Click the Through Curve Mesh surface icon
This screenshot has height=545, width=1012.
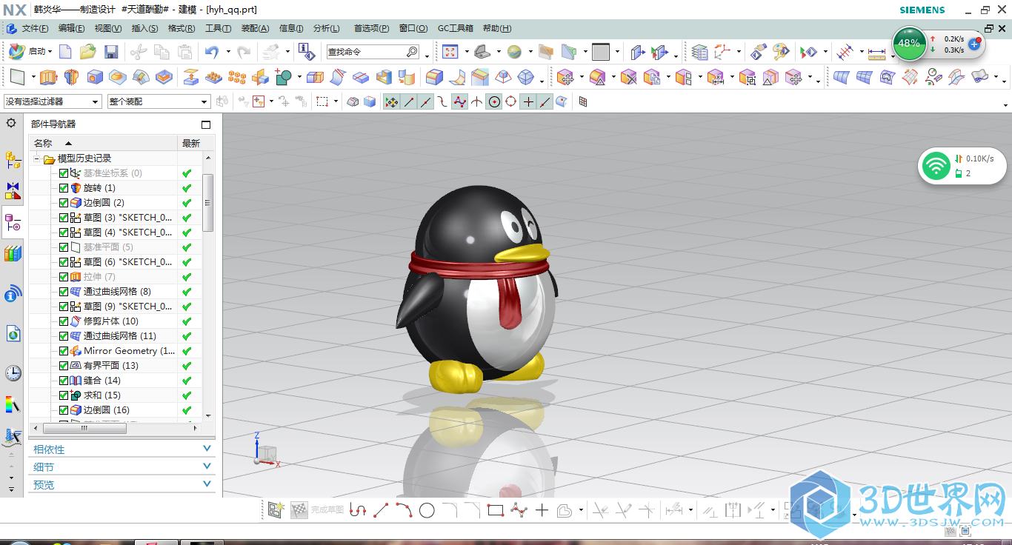coord(864,77)
